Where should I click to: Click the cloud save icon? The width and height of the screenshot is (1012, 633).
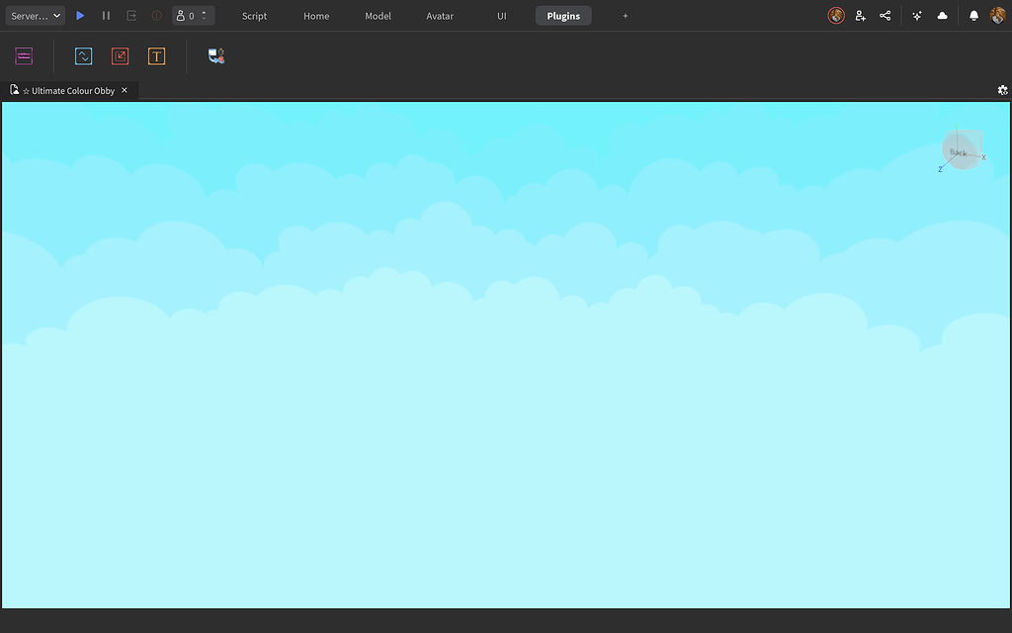[x=942, y=16]
